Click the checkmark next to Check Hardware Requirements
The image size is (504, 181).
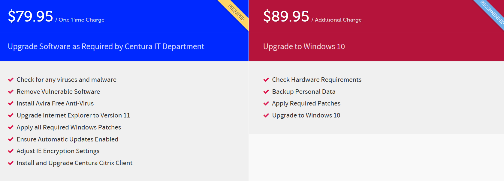point(266,80)
